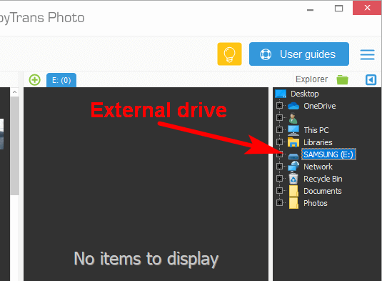This screenshot has width=382, height=281.
Task: Select Recycle Bin in the tree
Action: coord(323,179)
